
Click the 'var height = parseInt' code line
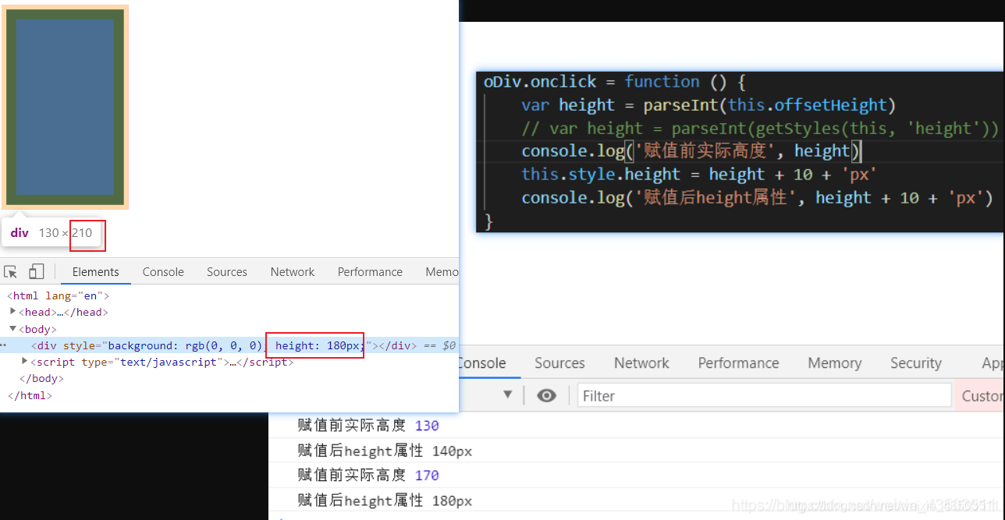(x=708, y=105)
